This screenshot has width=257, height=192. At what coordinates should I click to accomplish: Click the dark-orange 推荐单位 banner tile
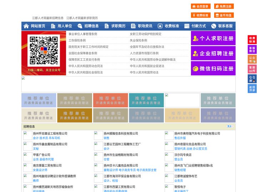coord(75,115)
